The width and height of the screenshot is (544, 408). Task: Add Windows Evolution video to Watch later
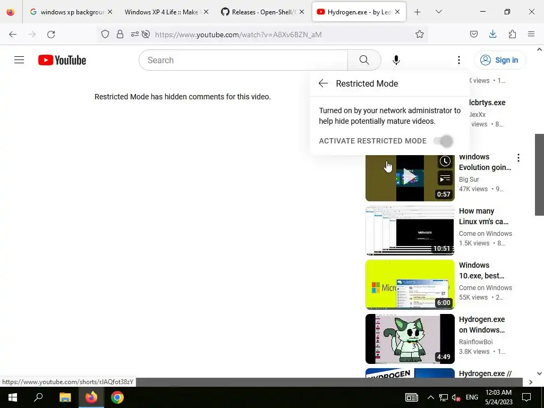445,161
